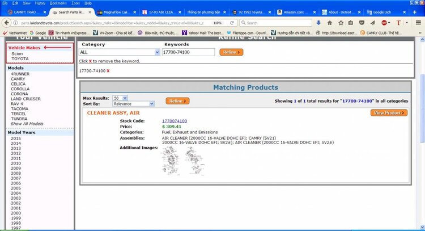Click the 110% zoom indicator
425x231 pixels.
(218, 23)
